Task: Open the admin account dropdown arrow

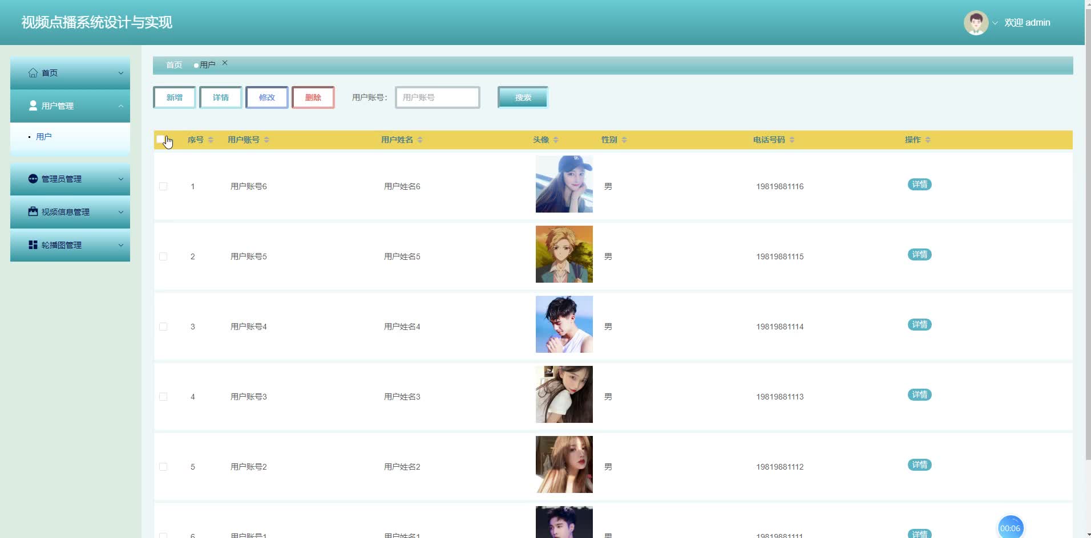Action: pos(995,23)
